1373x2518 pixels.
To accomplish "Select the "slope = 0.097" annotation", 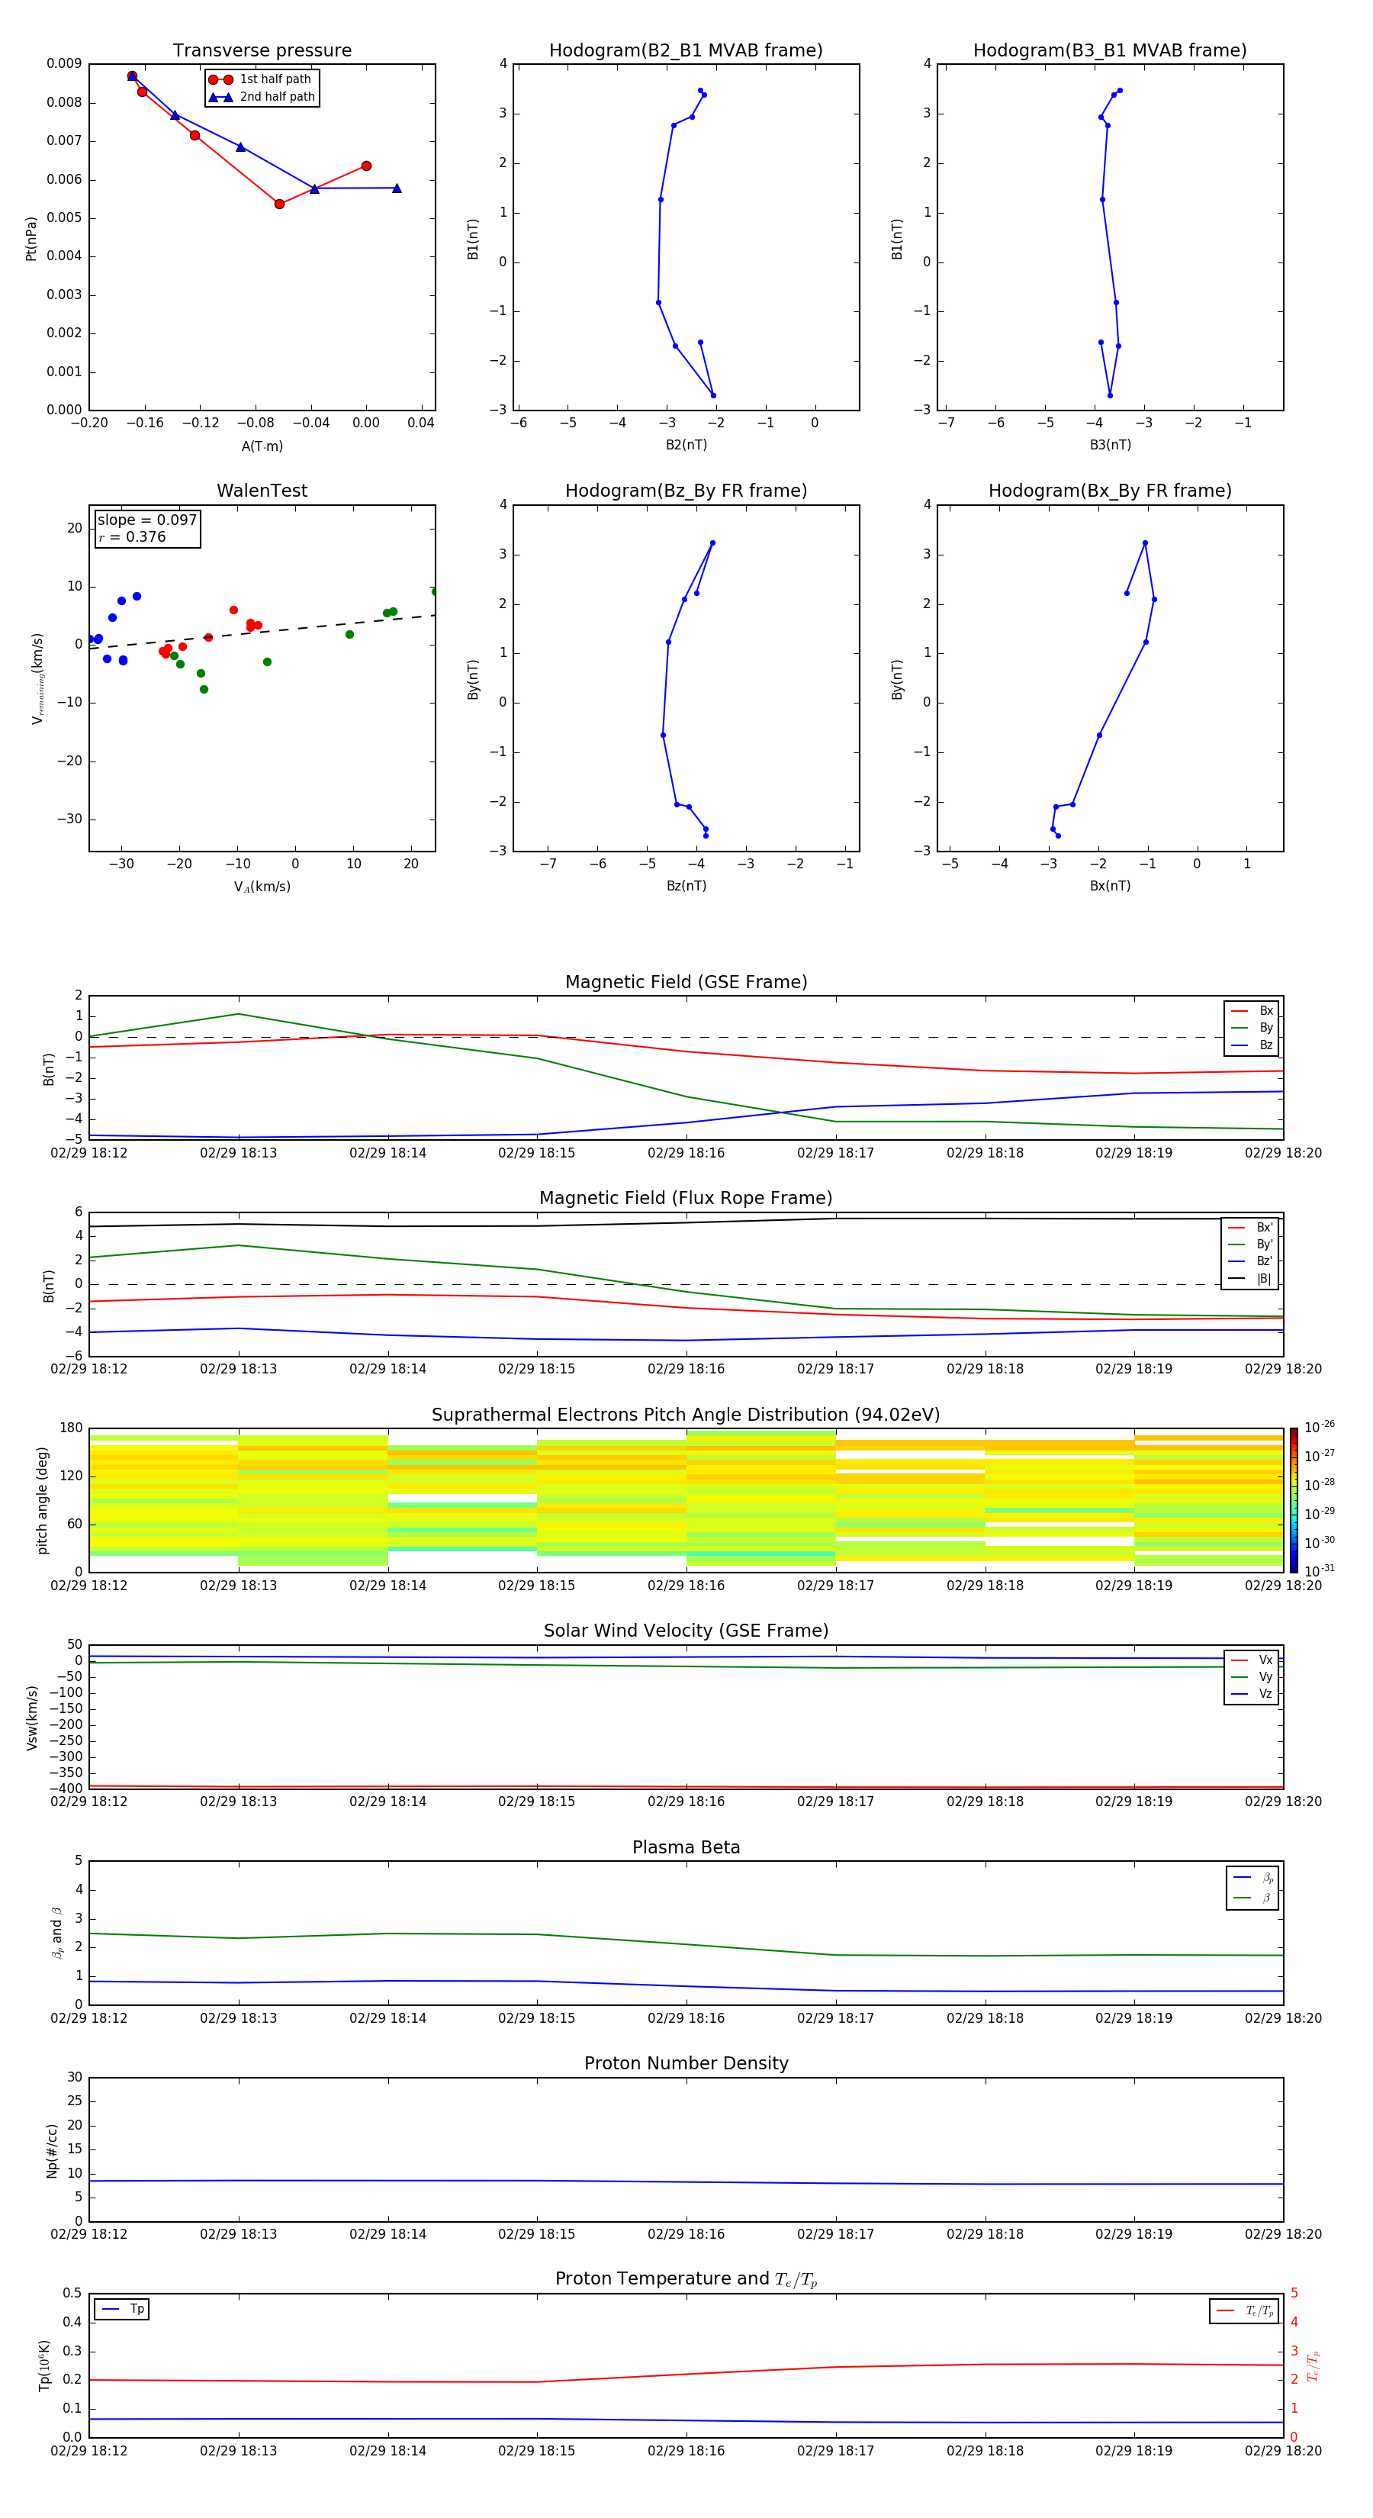I will (146, 520).
